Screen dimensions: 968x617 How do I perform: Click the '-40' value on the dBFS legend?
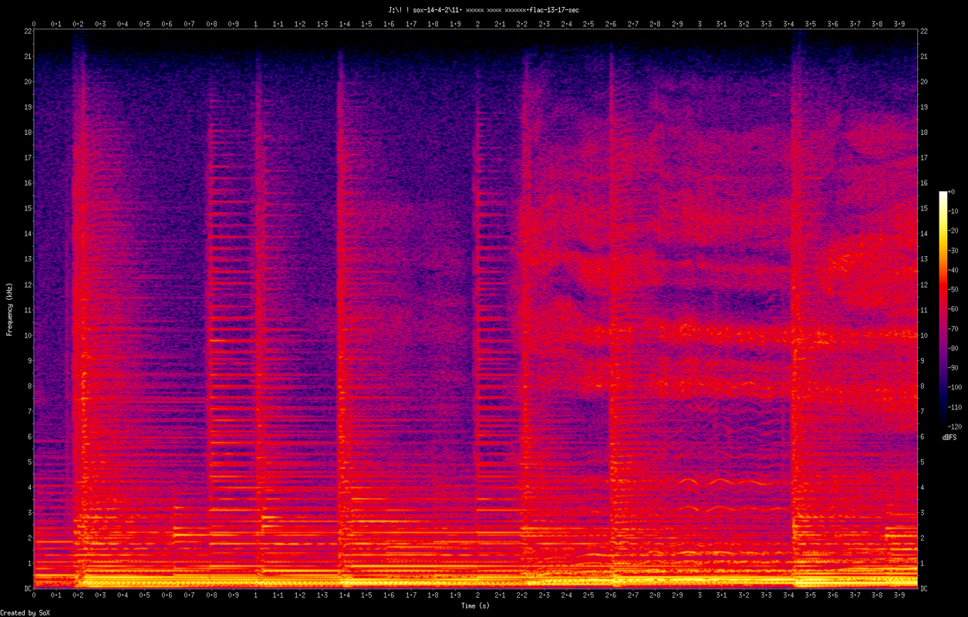[953, 270]
